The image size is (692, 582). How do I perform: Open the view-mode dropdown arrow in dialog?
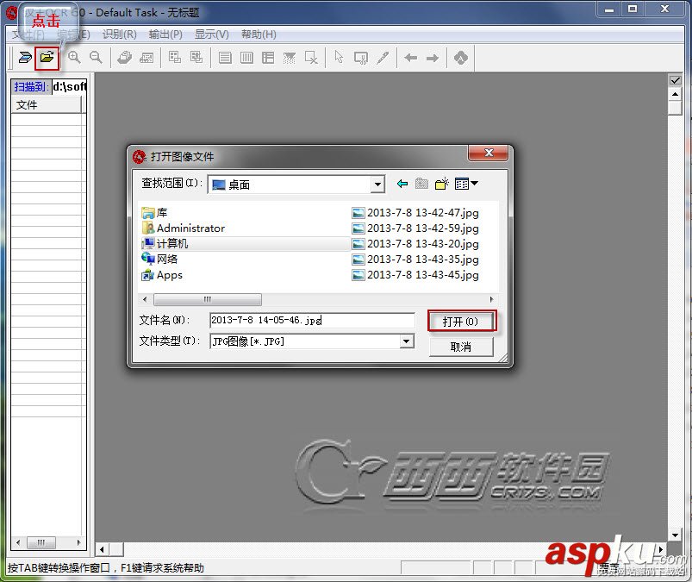tap(475, 184)
